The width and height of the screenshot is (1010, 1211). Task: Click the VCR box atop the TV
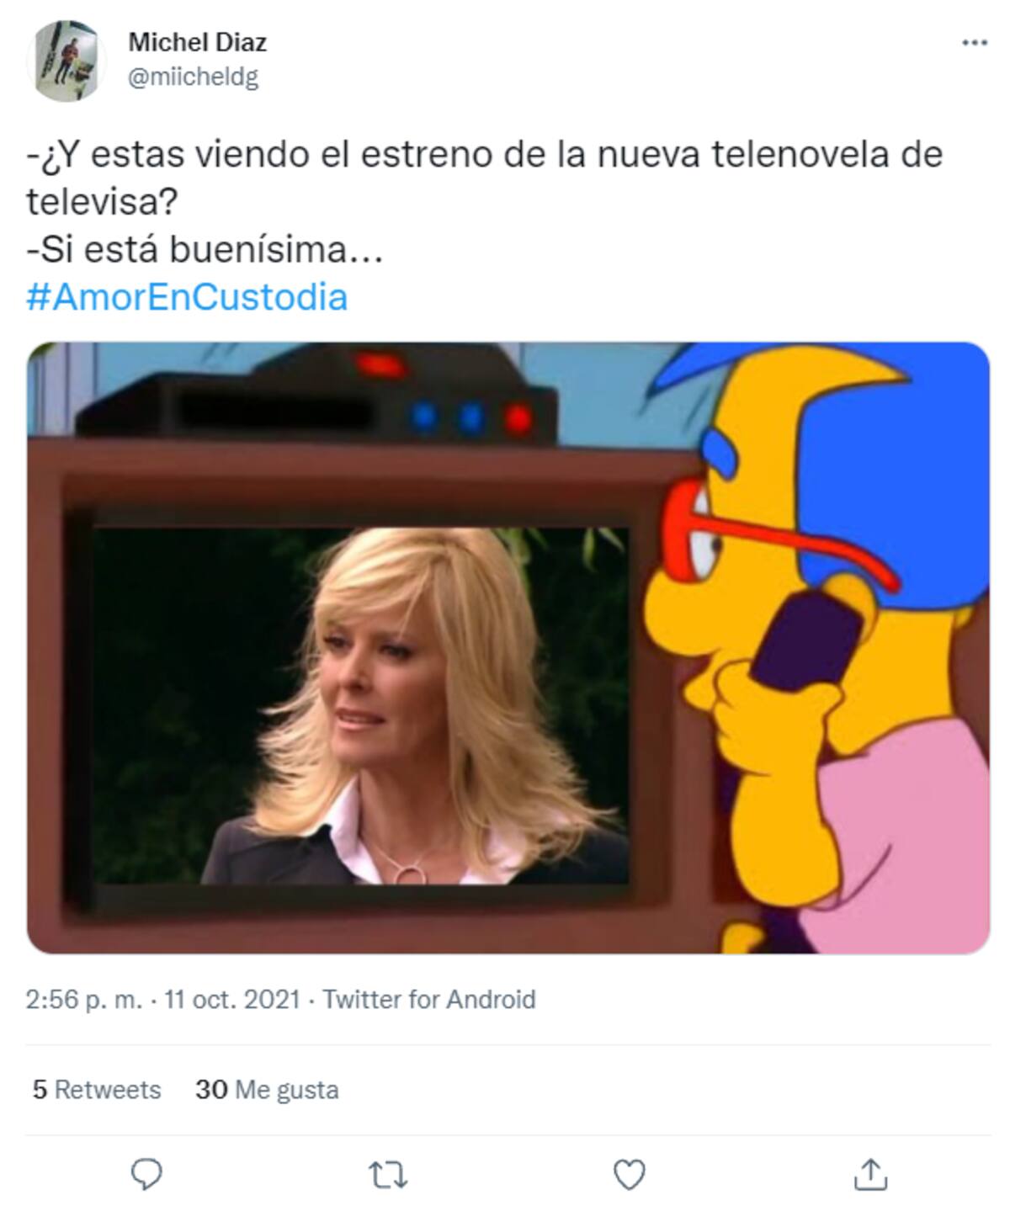point(316,396)
